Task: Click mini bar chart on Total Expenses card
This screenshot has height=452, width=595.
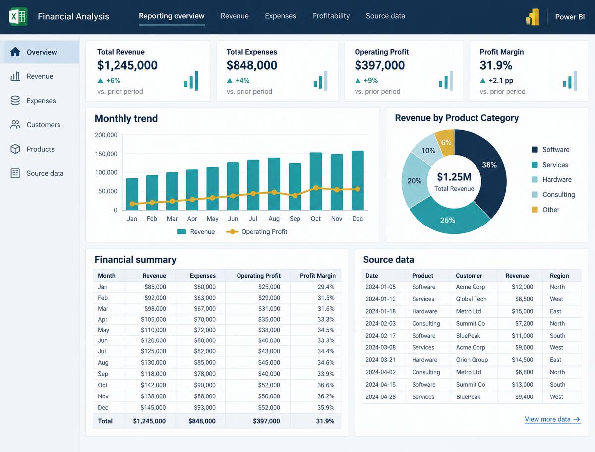Action: click(x=321, y=81)
